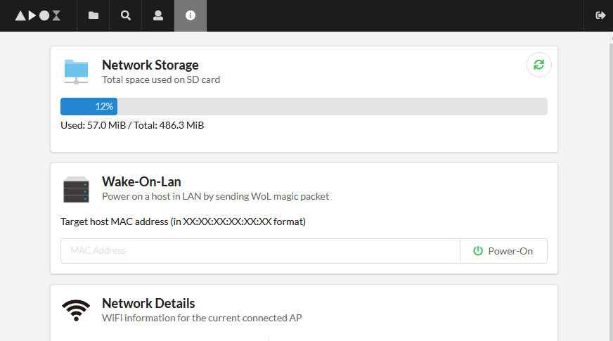Viewport: 613px width, 341px height.
Task: Click the Wake-On-Lan server icon
Action: tap(76, 190)
